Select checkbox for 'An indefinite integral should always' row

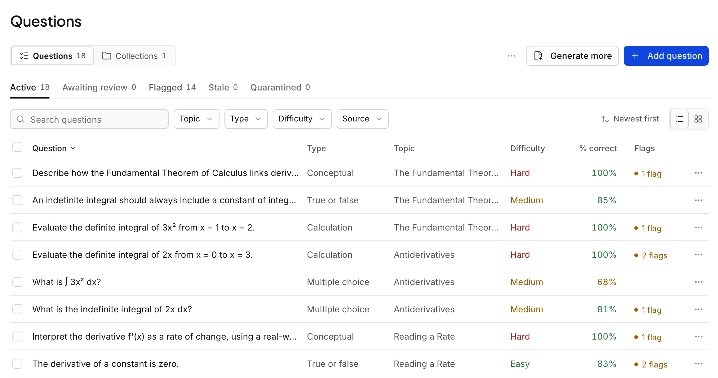coord(17,200)
